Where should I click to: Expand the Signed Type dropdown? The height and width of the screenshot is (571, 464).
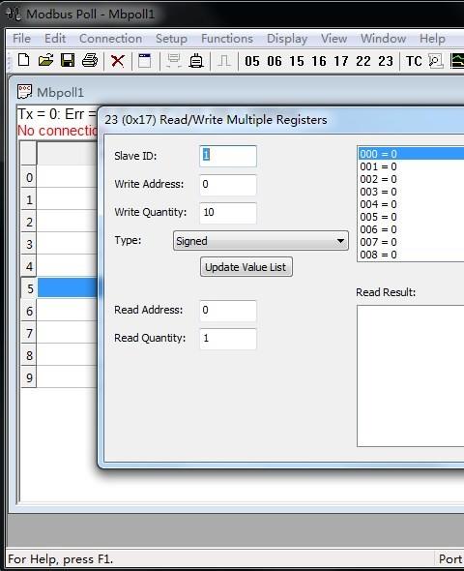pyautogui.click(x=261, y=241)
